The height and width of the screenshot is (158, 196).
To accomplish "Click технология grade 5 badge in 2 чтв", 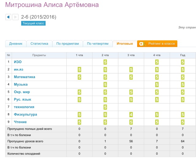I will (x=105, y=107).
